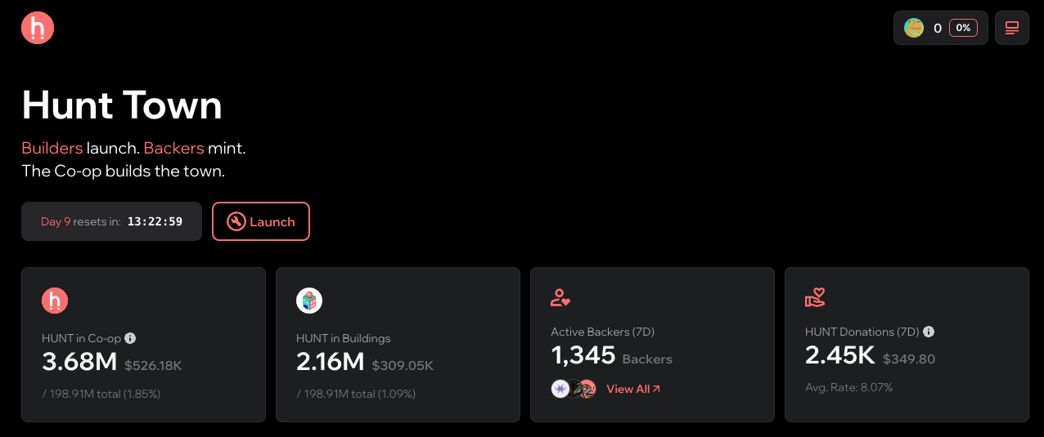The image size is (1044, 437).
Task: Open the menu icon at top right
Action: pos(1012,28)
